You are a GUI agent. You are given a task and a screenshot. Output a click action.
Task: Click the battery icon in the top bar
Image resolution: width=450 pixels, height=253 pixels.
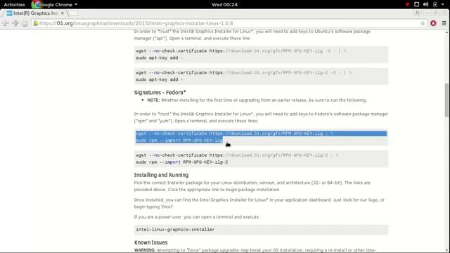point(435,4)
